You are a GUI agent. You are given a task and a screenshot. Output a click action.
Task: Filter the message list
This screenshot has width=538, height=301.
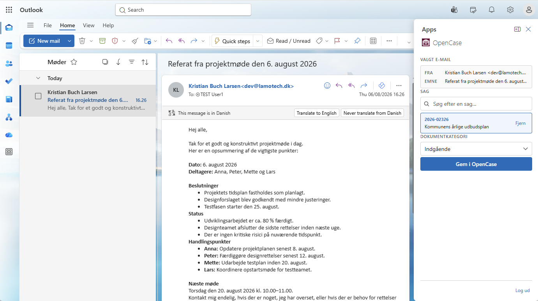(132, 62)
